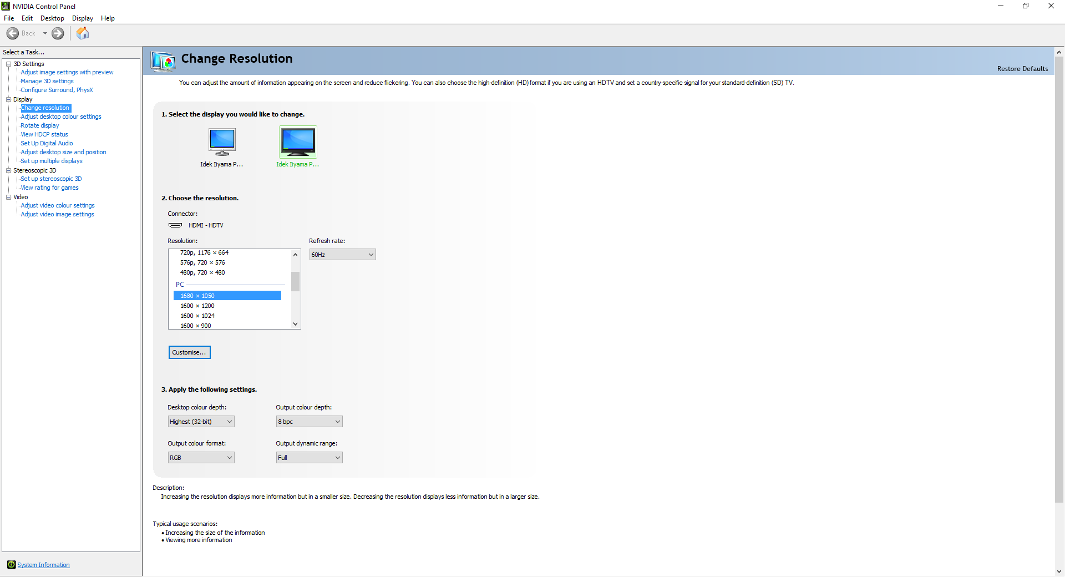Image resolution: width=1065 pixels, height=577 pixels.
Task: Open View rating for games
Action: (x=49, y=188)
